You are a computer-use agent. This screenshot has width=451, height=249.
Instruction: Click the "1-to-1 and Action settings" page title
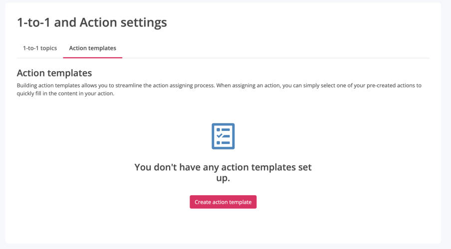click(92, 22)
